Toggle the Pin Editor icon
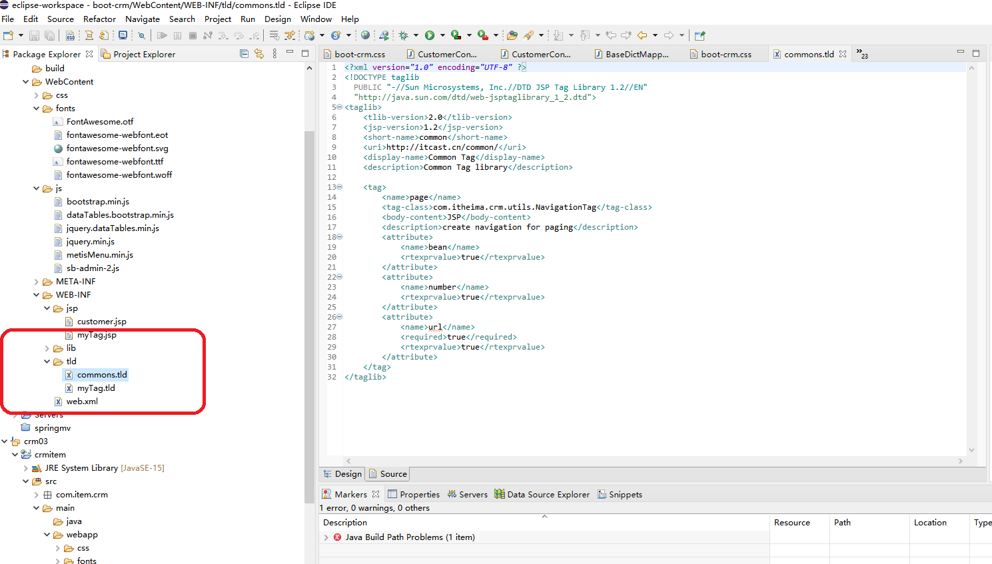The height and width of the screenshot is (564, 992). [700, 35]
